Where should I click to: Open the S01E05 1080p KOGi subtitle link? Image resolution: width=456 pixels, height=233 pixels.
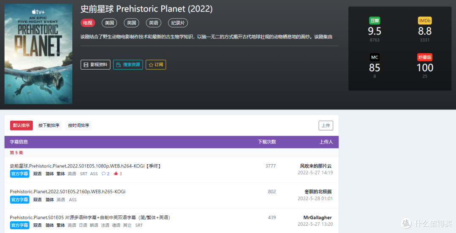[85, 166]
